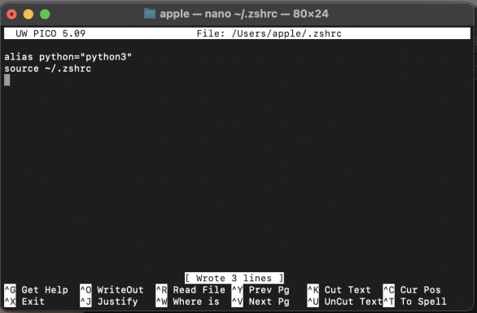Click the ^G Get Help shortcut
Image resolution: width=477 pixels, height=313 pixels.
(x=36, y=289)
